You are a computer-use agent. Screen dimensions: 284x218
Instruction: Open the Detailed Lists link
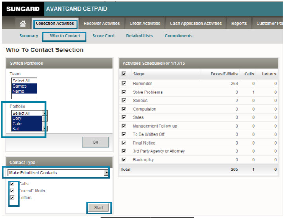point(139,36)
